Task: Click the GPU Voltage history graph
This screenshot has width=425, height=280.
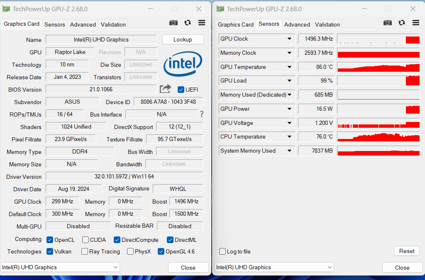Action: click(379, 123)
